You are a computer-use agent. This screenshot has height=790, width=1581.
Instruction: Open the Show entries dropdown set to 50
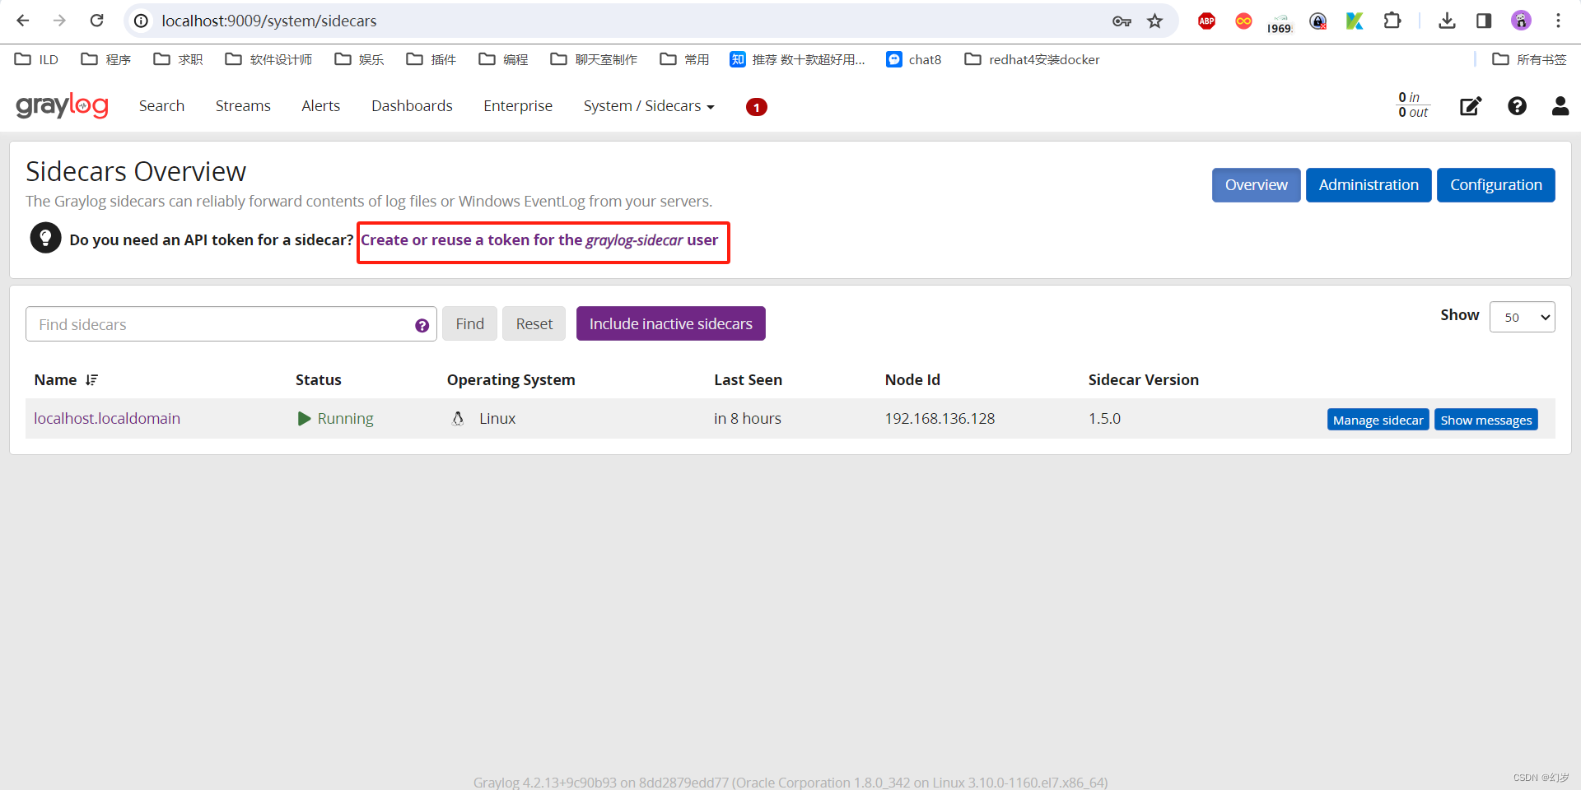tap(1522, 317)
